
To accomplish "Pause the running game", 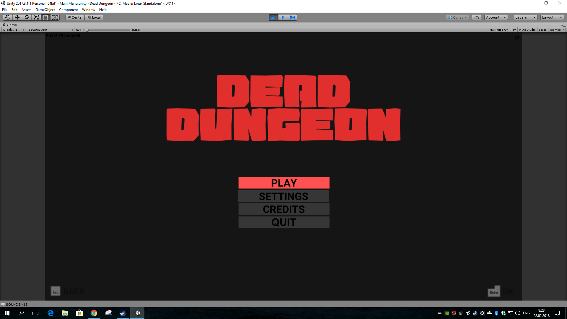I will 283,17.
